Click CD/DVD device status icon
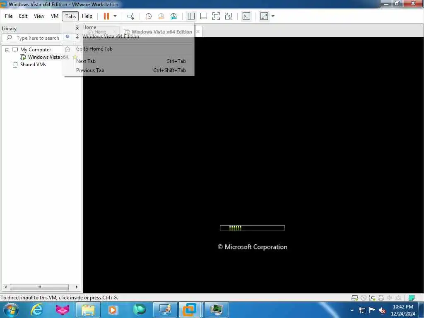This screenshot has width=424, height=318. (364, 298)
